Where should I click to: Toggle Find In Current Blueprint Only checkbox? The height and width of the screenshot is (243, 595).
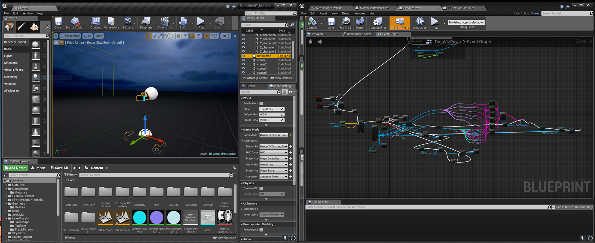(553, 207)
